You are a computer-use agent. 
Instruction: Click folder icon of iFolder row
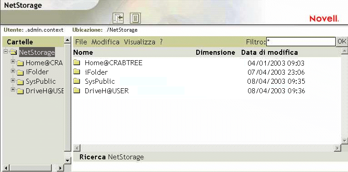pos(77,72)
